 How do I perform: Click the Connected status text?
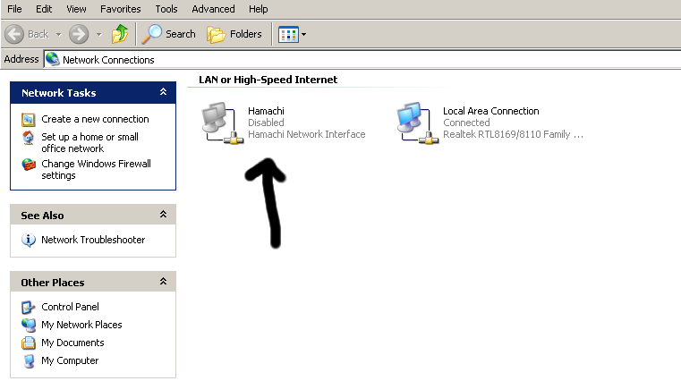[x=466, y=123]
